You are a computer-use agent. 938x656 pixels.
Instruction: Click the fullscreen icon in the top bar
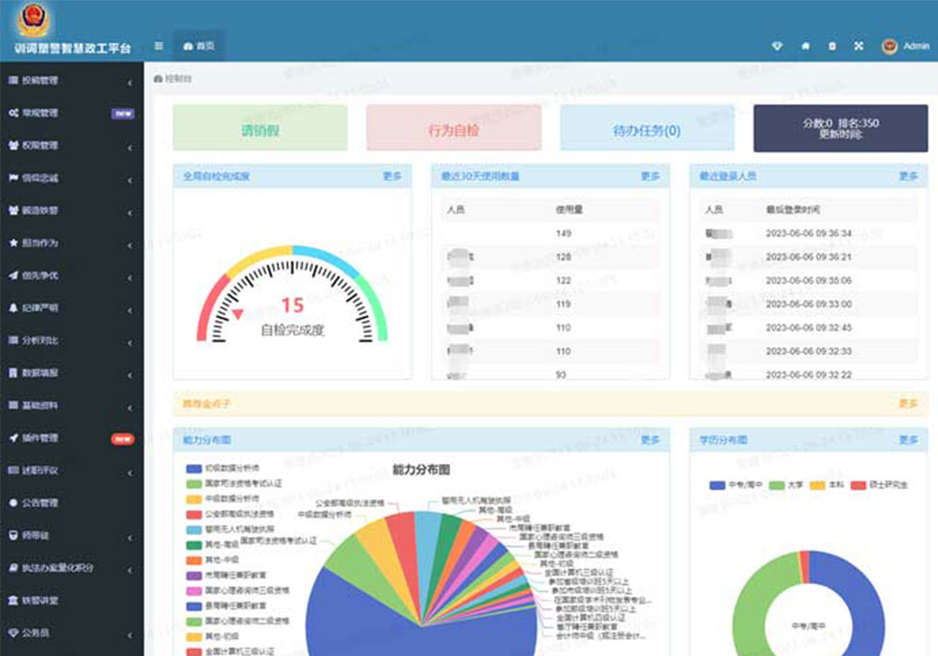[x=859, y=46]
